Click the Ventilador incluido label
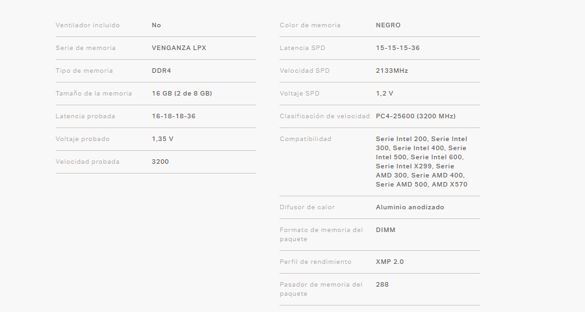The width and height of the screenshot is (585, 312). [x=88, y=25]
